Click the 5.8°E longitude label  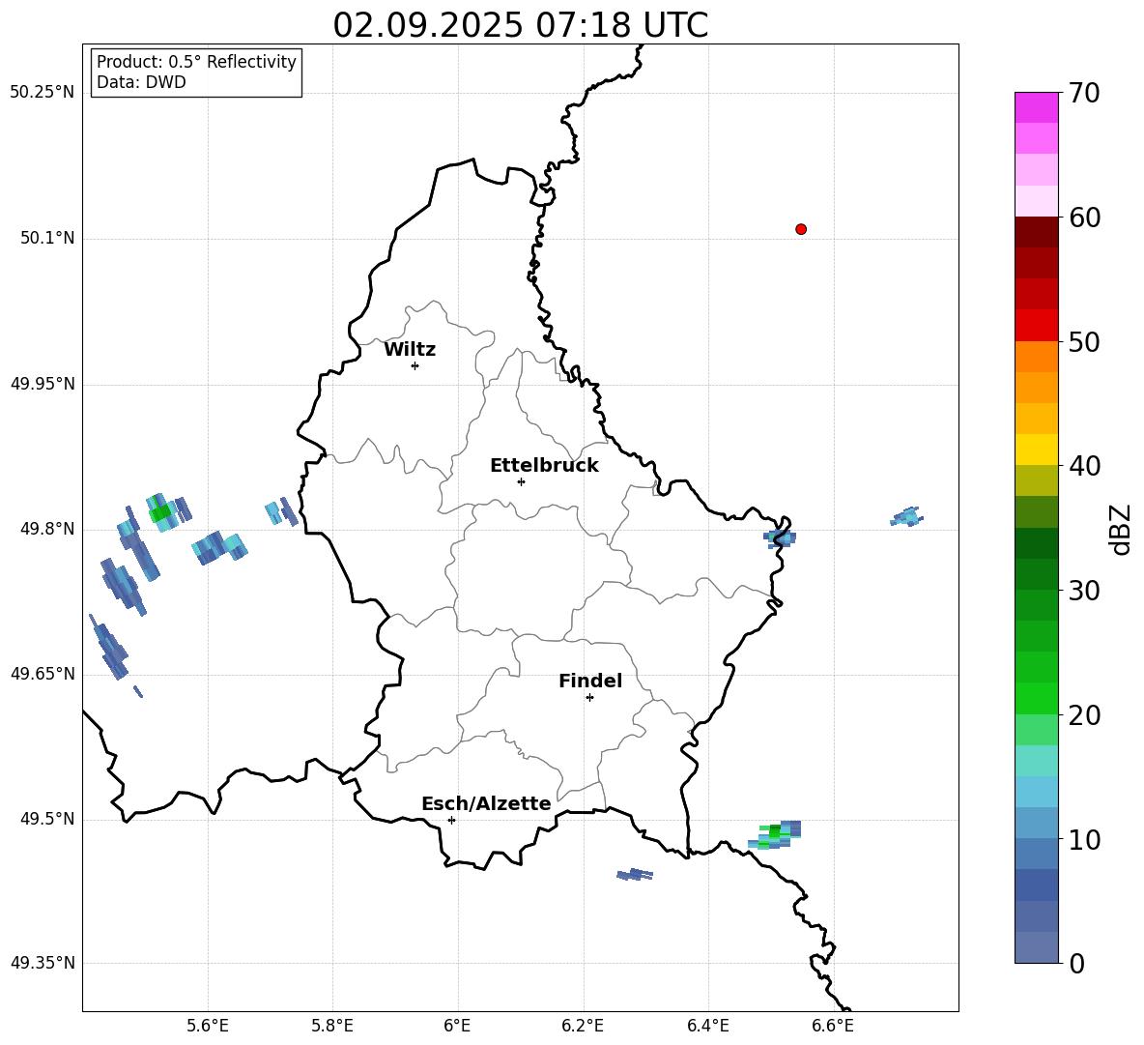click(x=332, y=1026)
